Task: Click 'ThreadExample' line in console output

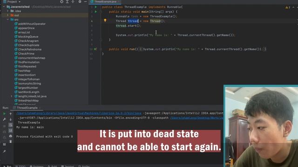Action: point(29,122)
